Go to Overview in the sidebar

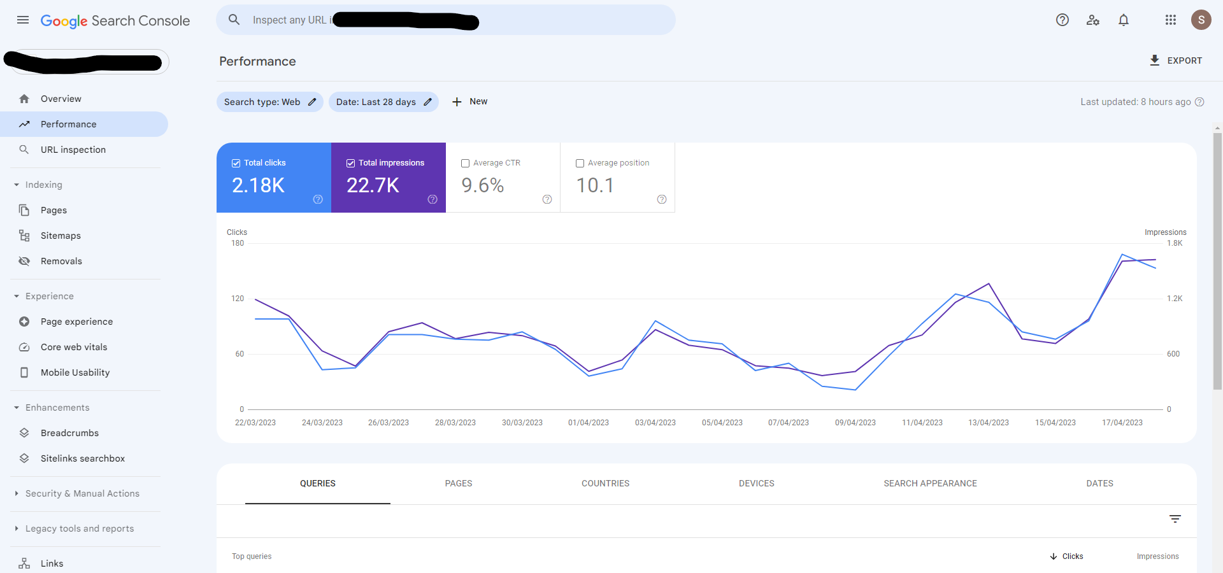(x=61, y=99)
